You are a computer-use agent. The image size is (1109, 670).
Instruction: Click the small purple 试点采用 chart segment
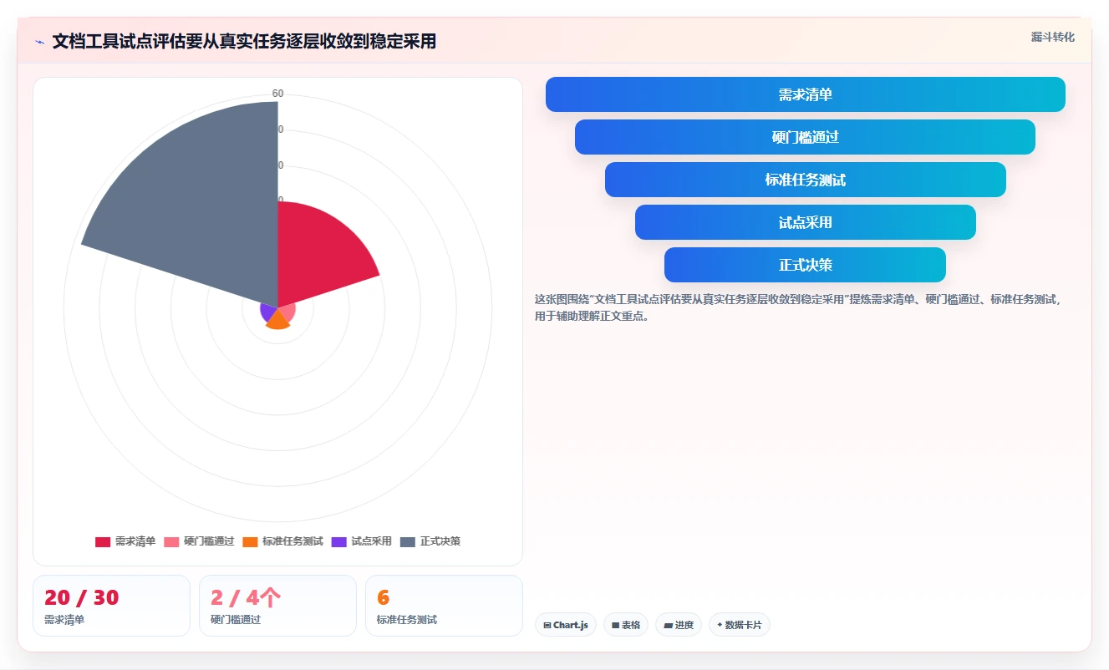tap(268, 313)
